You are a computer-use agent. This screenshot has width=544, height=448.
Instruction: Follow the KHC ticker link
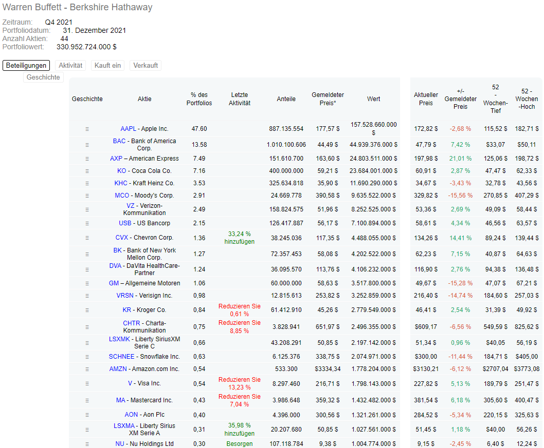[x=121, y=183]
